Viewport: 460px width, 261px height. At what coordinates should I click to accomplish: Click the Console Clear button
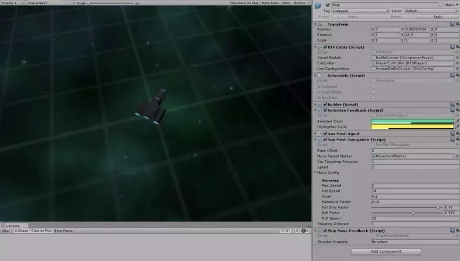click(x=6, y=231)
